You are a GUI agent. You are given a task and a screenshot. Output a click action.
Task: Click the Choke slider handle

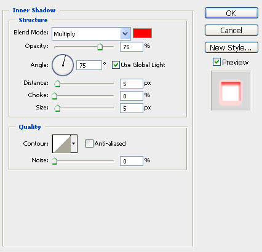(54, 96)
